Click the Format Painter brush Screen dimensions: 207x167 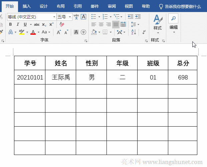coord(1,32)
